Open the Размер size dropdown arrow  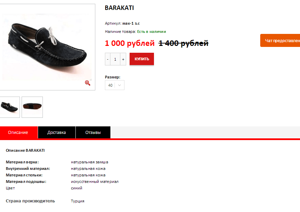click(x=119, y=85)
